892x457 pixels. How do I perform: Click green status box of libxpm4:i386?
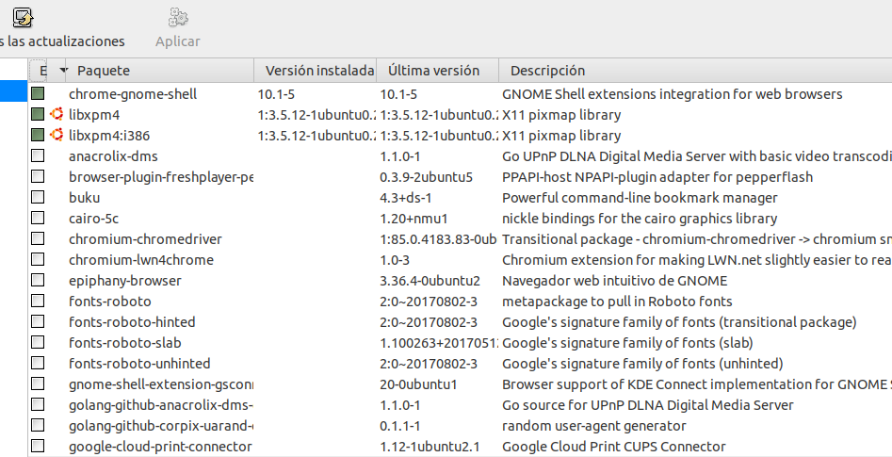pos(38,136)
